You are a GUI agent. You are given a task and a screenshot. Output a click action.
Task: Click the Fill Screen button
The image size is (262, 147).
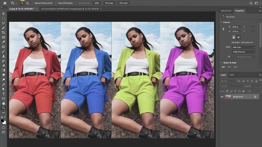click(x=124, y=3)
